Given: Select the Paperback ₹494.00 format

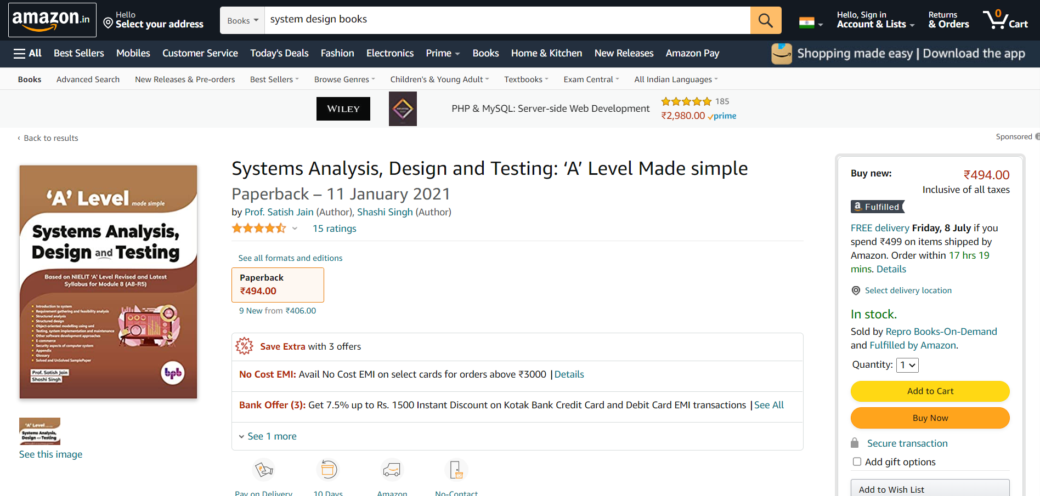Looking at the screenshot, I should pos(278,285).
